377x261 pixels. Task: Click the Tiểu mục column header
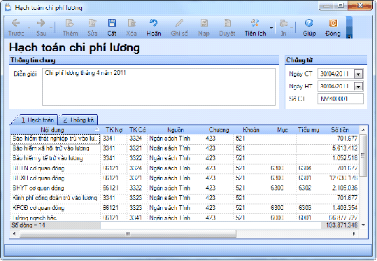308,130
